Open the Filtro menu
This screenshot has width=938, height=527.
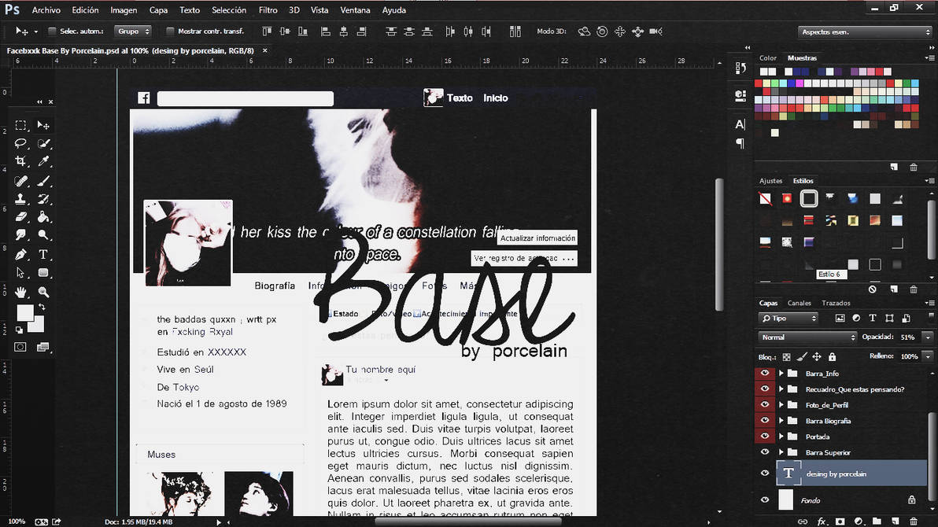pyautogui.click(x=268, y=9)
